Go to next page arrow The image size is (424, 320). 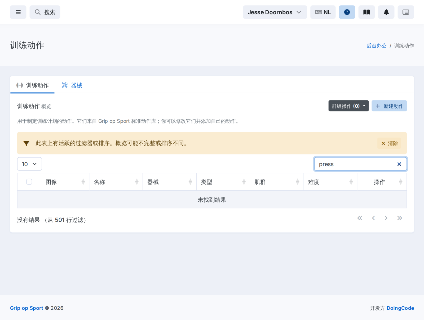pos(386,218)
